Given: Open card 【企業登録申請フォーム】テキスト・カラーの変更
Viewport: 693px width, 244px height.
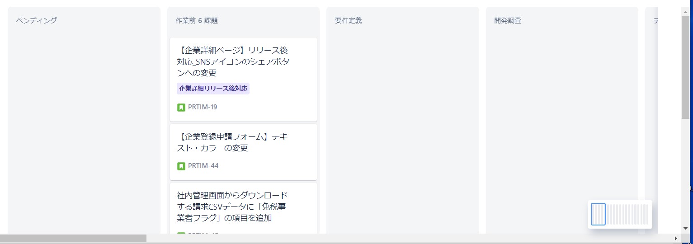Looking at the screenshot, I should pos(243,152).
